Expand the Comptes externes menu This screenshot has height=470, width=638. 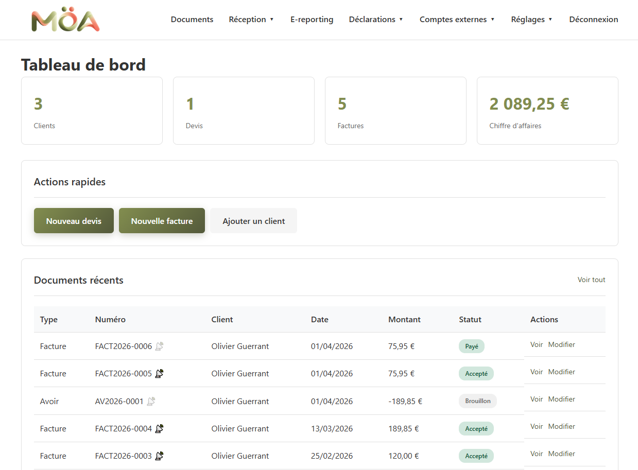(457, 20)
